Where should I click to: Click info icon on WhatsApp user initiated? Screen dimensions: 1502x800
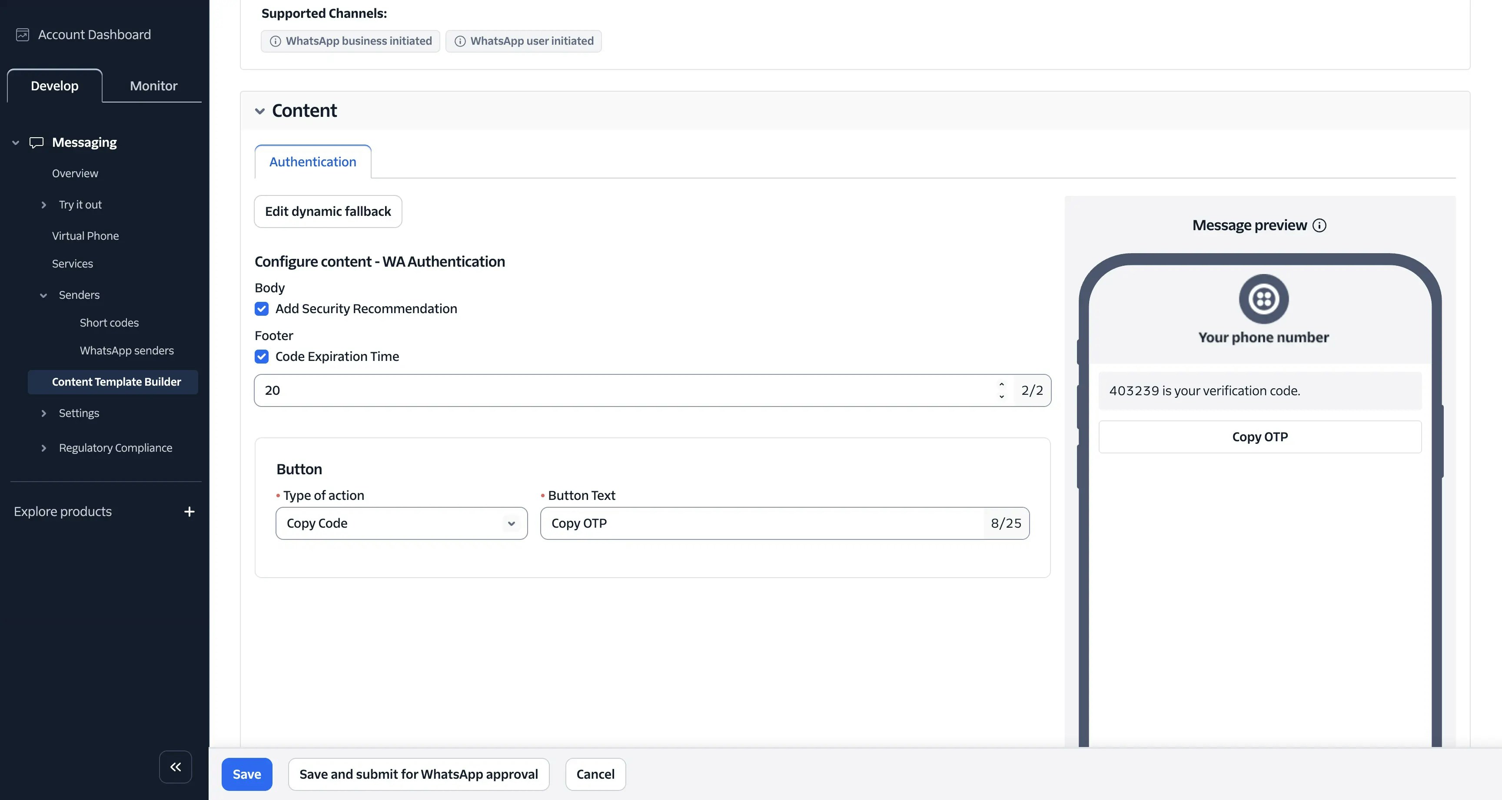click(460, 41)
